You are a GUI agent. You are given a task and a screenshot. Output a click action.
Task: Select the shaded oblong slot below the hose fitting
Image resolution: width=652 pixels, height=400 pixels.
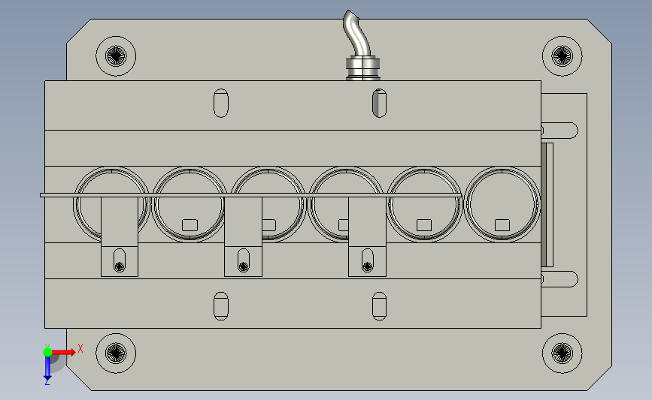[379, 103]
